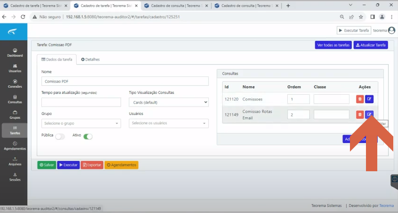Viewport: 398px width, 213px height.
Task: Go back in browser history
Action: [x=4, y=17]
